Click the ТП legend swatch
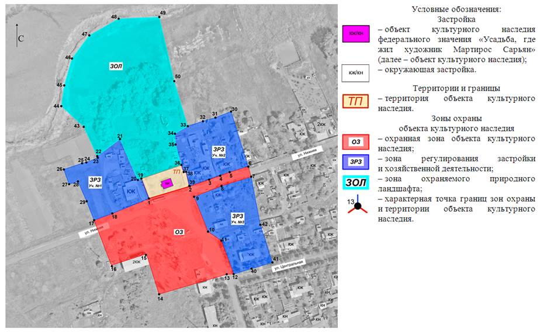Image resolution: width=540 pixels, height=332 pixels. click(x=355, y=101)
